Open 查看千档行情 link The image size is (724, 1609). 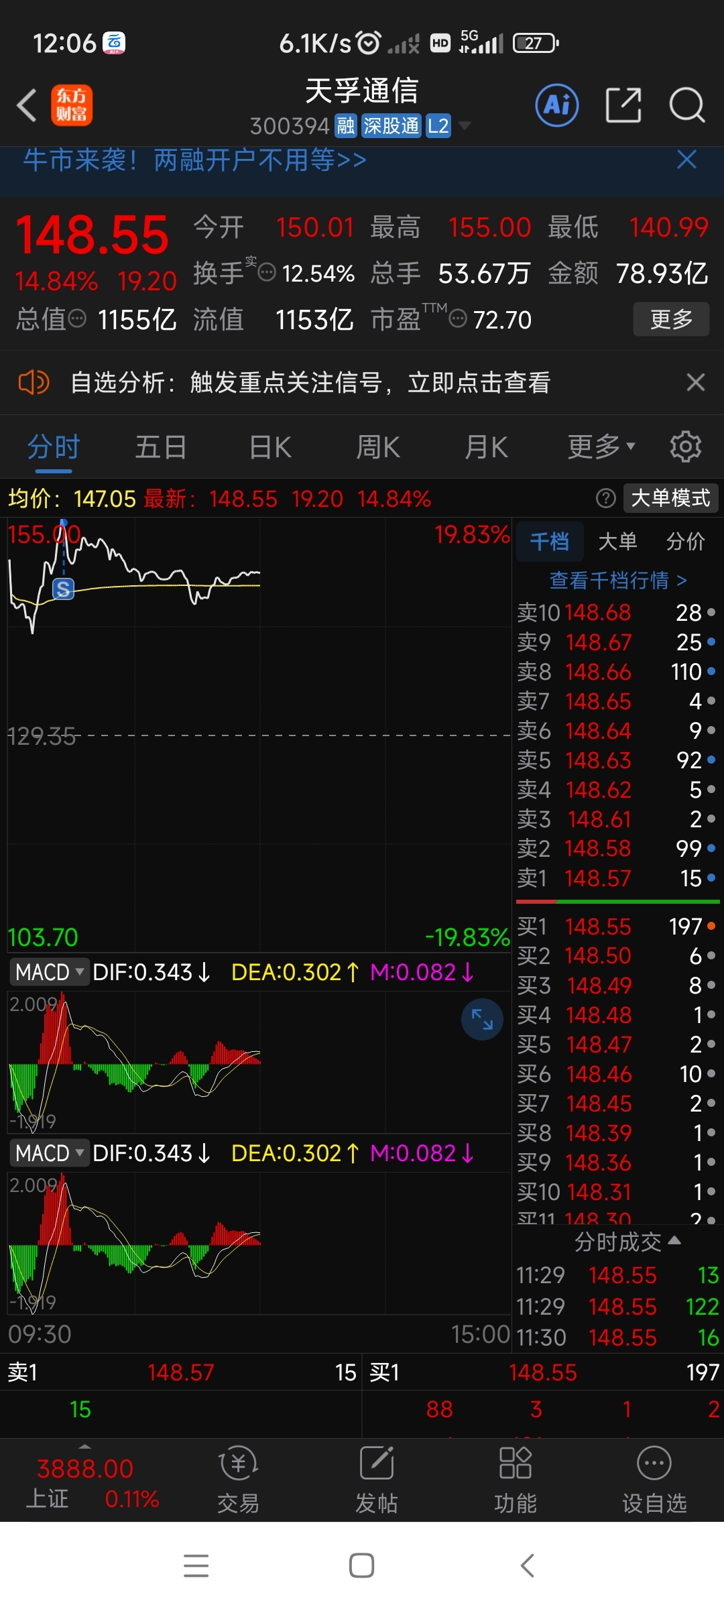(618, 580)
